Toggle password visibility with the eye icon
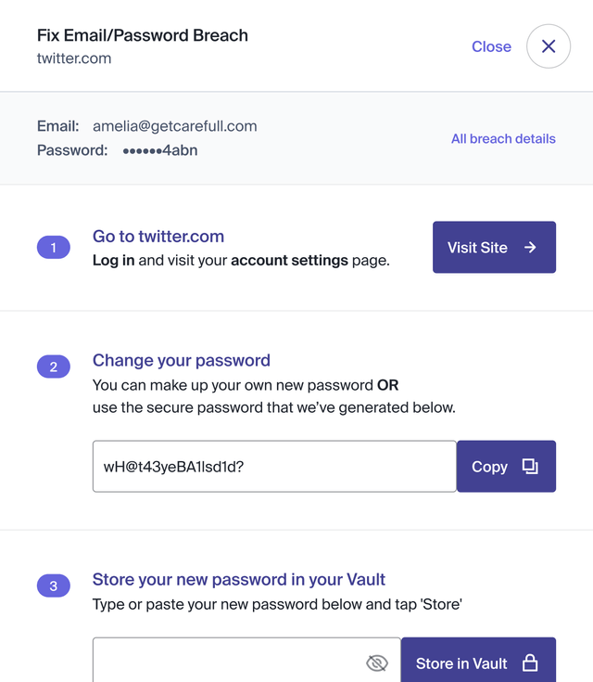This screenshot has width=593, height=682. point(376,663)
